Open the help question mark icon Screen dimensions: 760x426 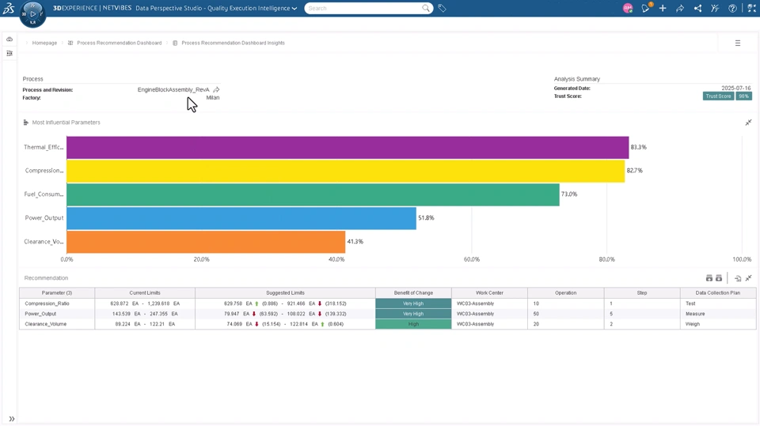[732, 8]
